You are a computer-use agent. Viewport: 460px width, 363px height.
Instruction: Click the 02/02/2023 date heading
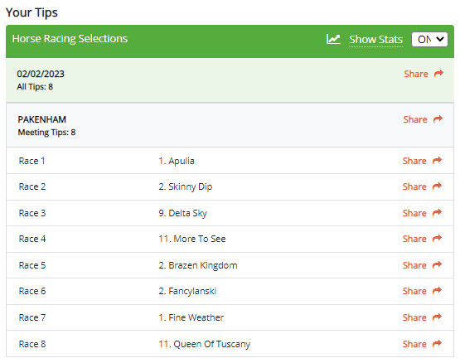coord(41,74)
